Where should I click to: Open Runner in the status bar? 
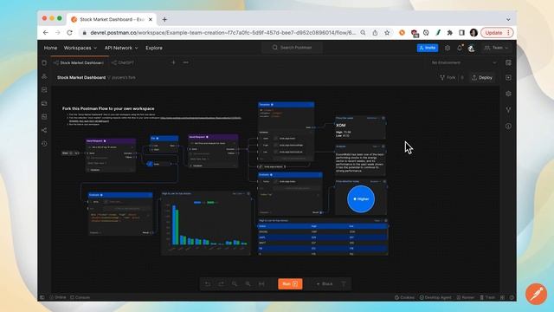(x=466, y=297)
